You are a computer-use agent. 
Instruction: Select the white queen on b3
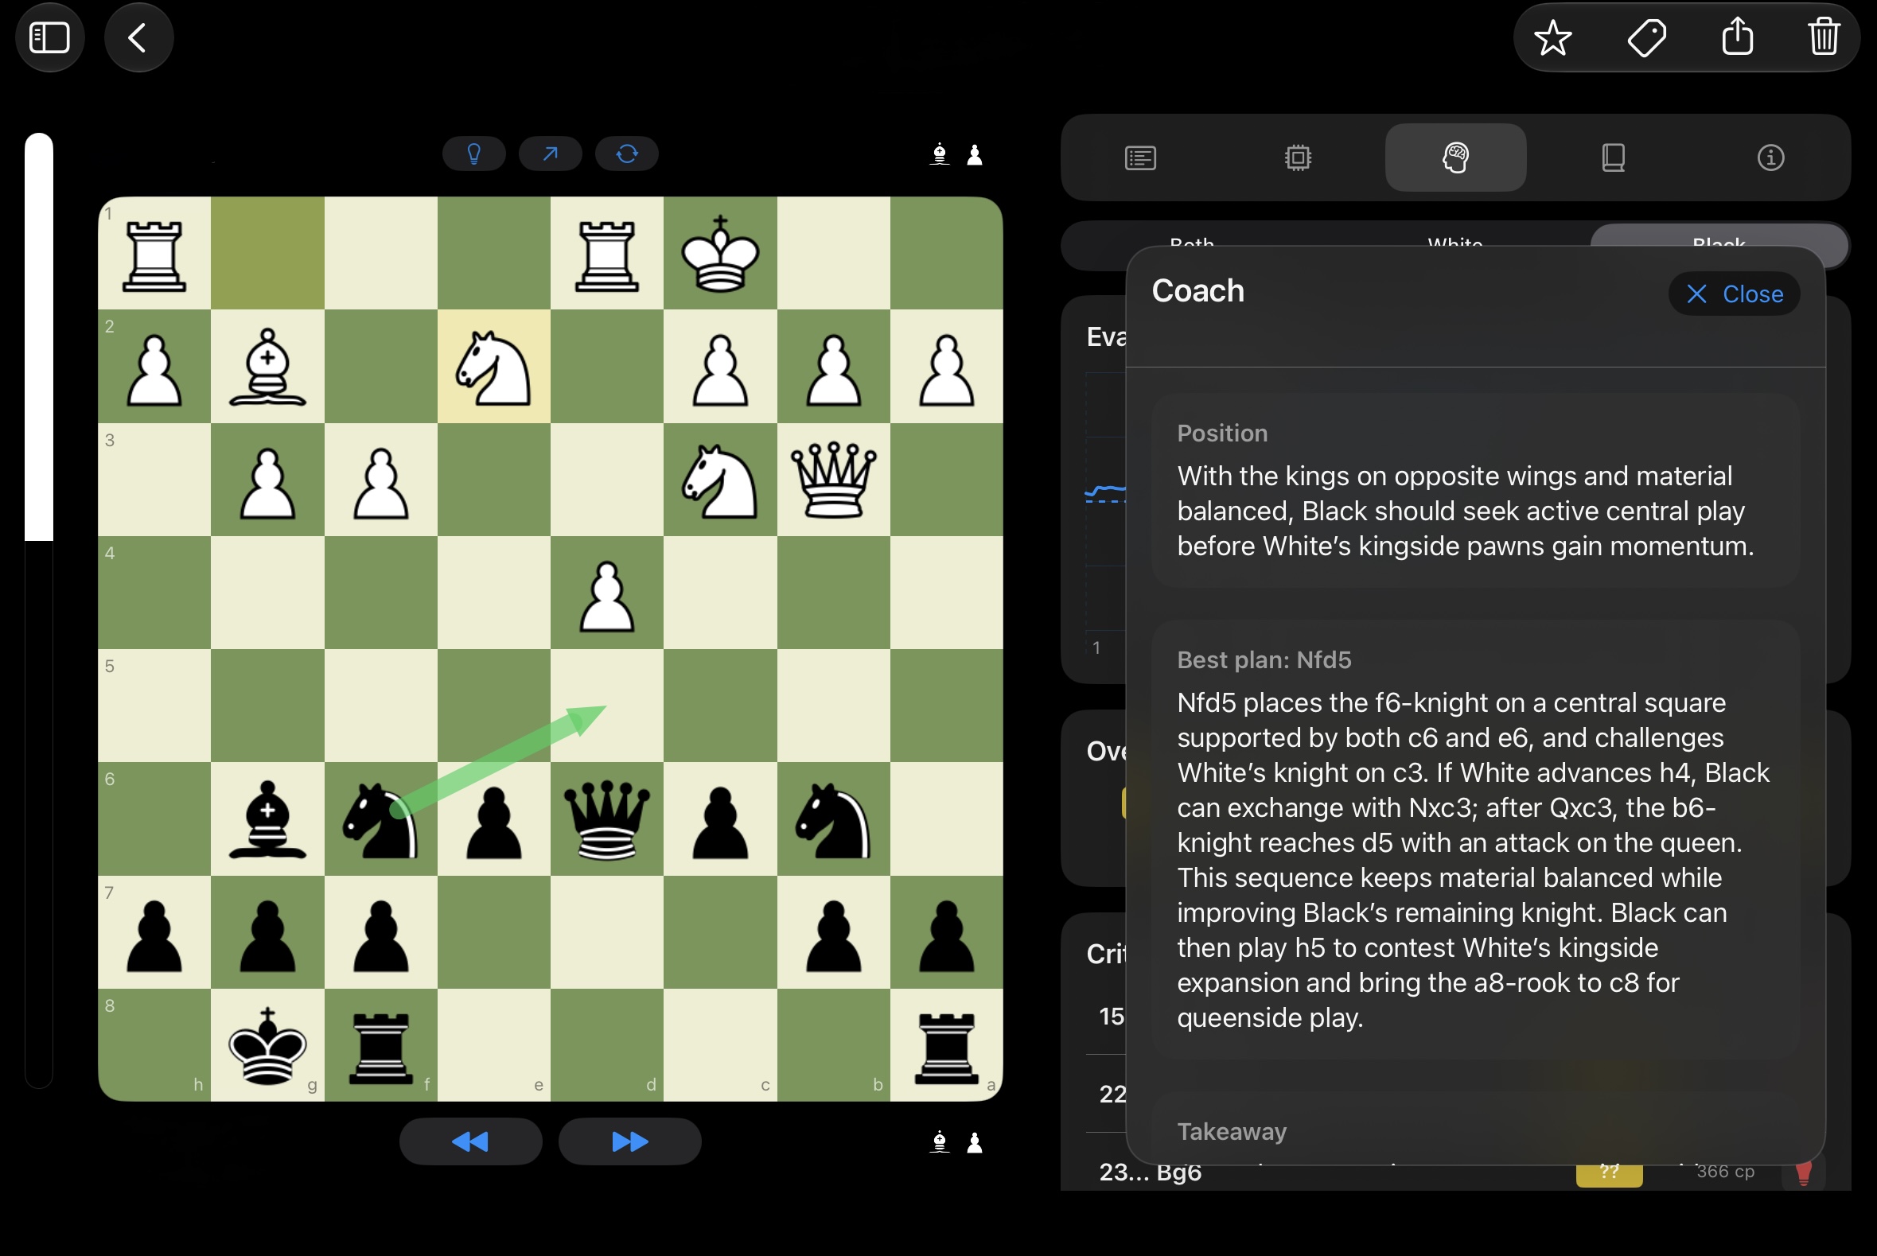point(833,480)
